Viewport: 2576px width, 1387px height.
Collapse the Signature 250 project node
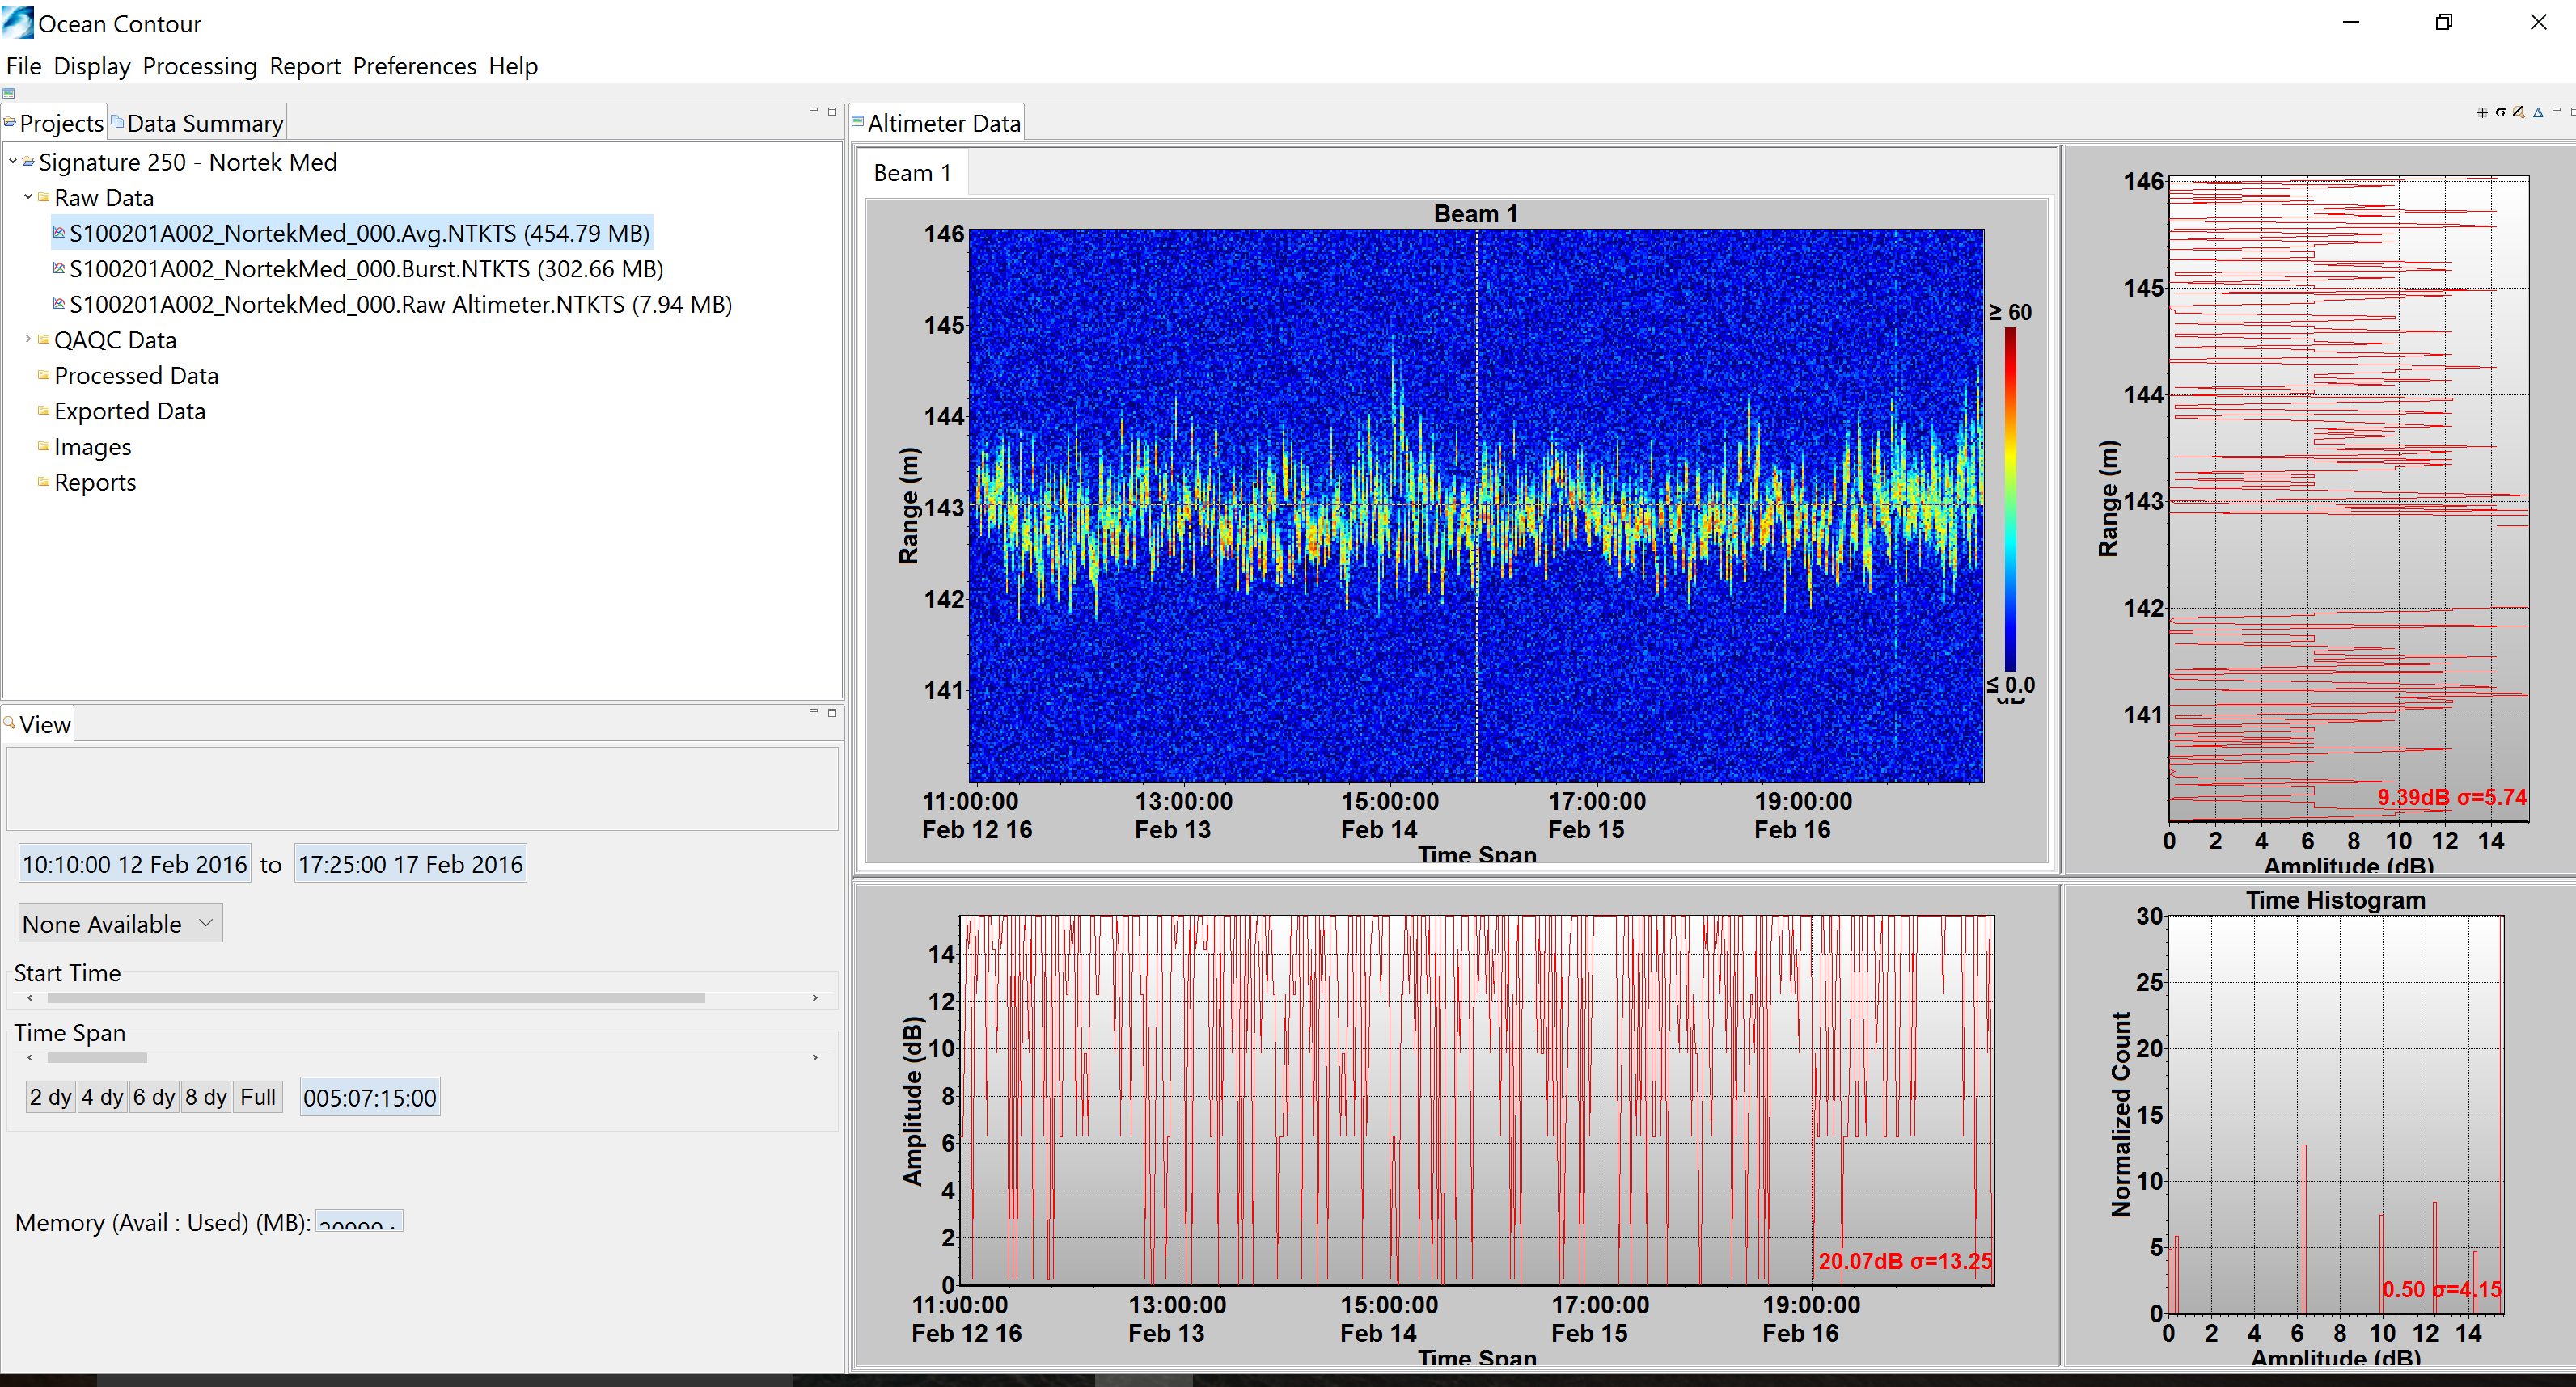tap(12, 161)
